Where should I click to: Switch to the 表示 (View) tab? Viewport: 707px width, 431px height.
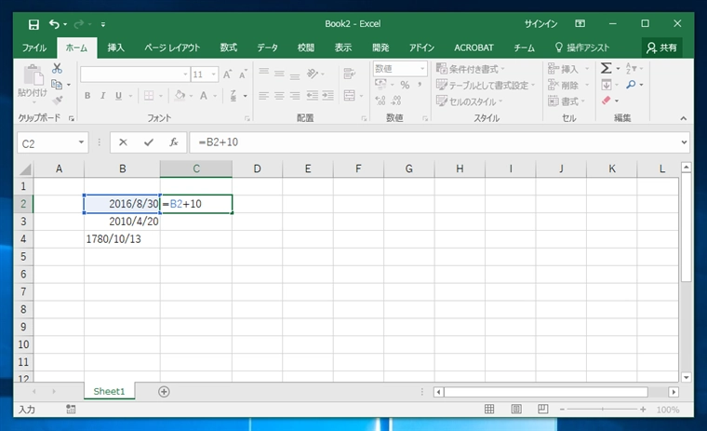coord(343,47)
